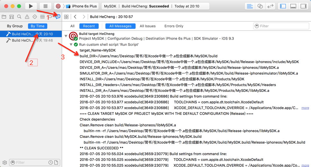This screenshot has height=167, width=311.
Task: Open related items grid menu
Action: [x=66, y=17]
